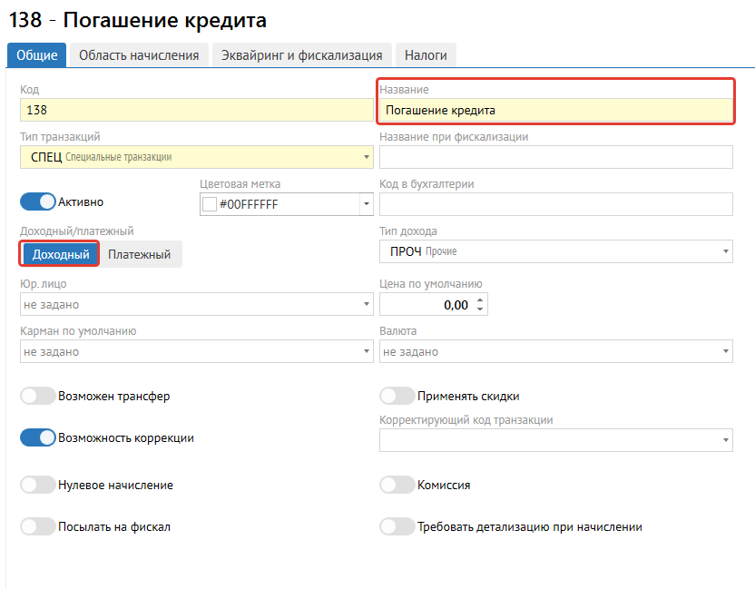Click the Название при фискализации field

555,157
